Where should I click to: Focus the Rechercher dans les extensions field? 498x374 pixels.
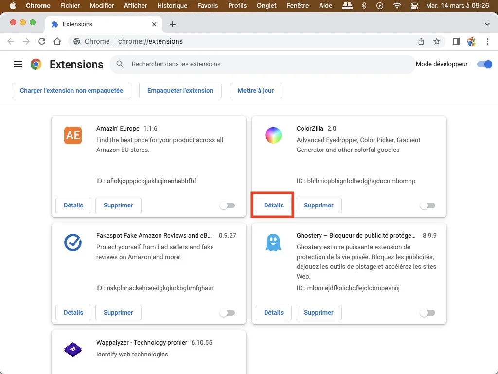pos(262,64)
